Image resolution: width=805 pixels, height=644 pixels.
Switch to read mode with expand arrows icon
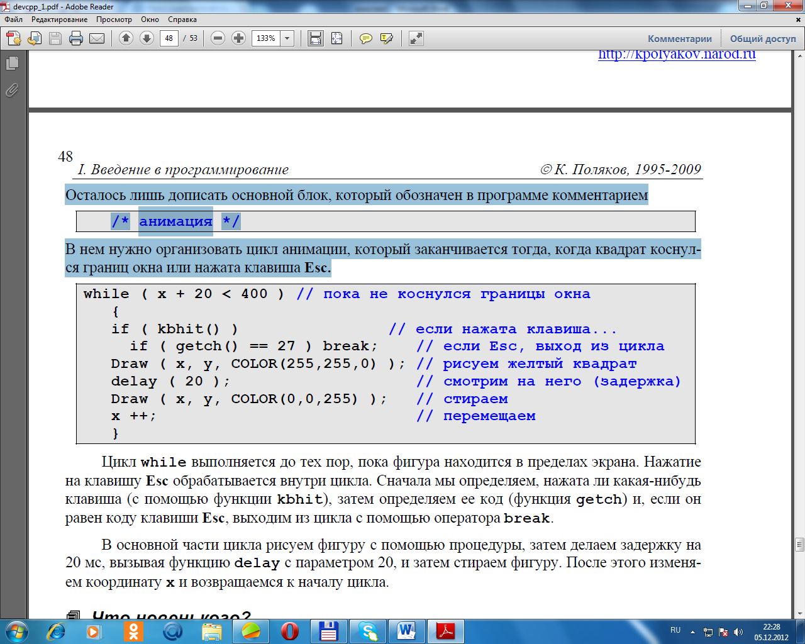[x=416, y=38]
